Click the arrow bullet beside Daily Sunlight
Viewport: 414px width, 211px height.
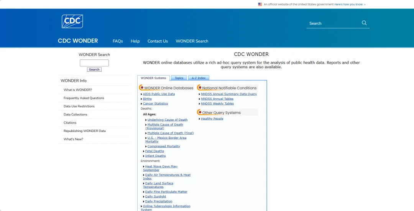(x=144, y=196)
